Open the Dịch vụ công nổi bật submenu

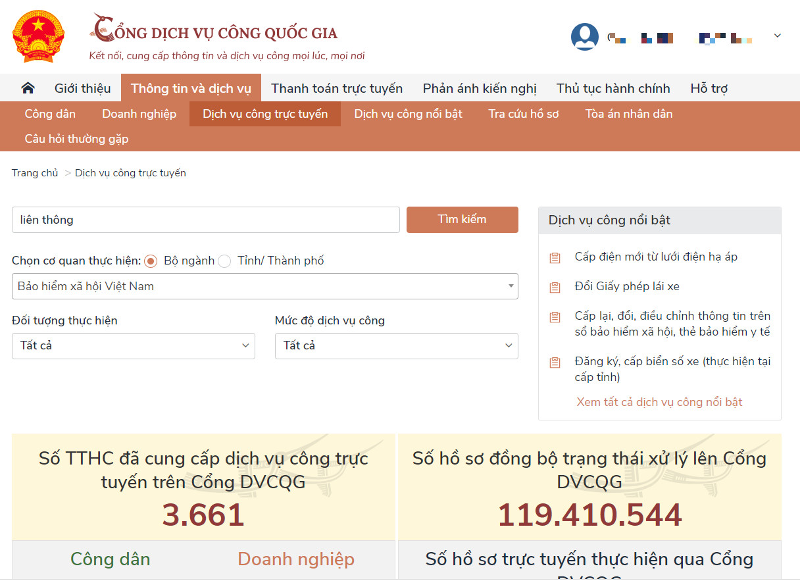(408, 114)
